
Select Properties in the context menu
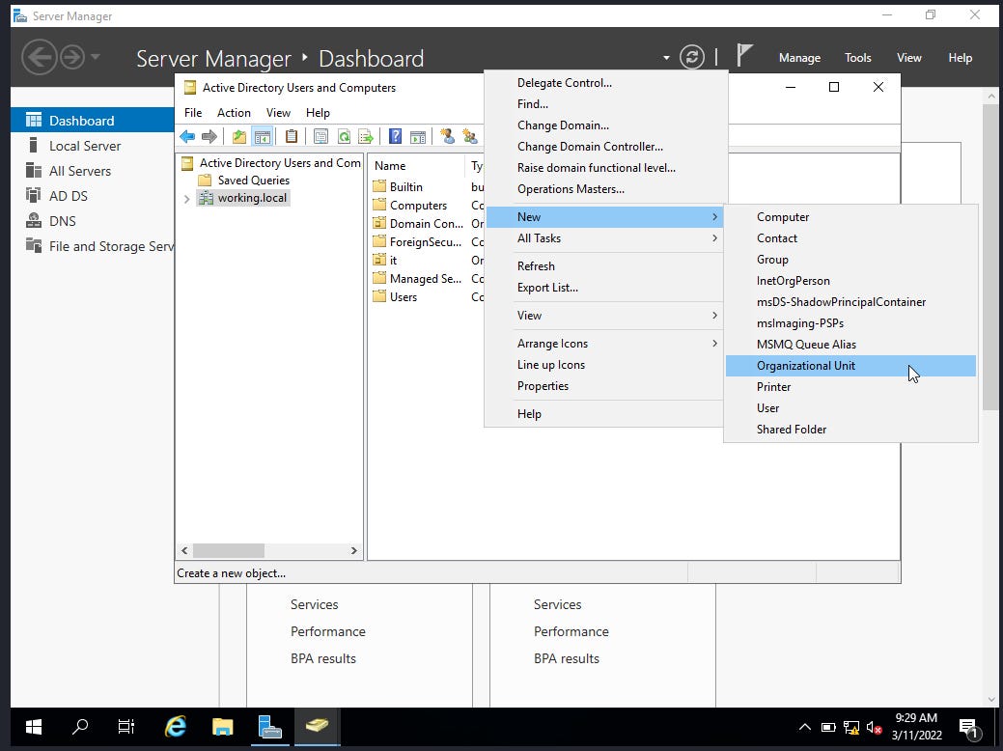coord(604,386)
